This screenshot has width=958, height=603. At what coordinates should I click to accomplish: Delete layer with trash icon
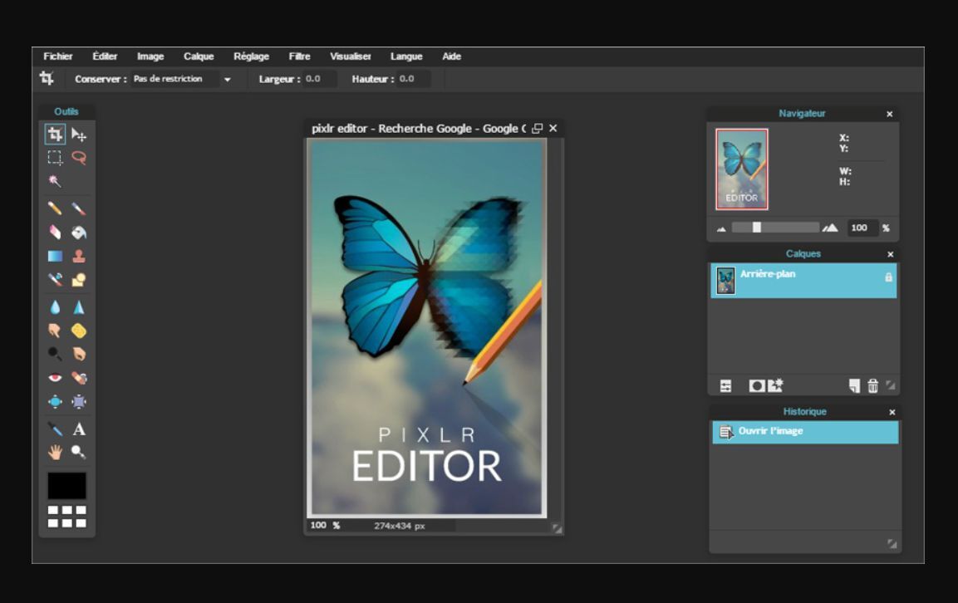(873, 385)
